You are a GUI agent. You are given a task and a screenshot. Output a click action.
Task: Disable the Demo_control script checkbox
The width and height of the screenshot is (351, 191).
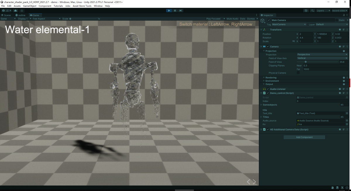click(267, 93)
